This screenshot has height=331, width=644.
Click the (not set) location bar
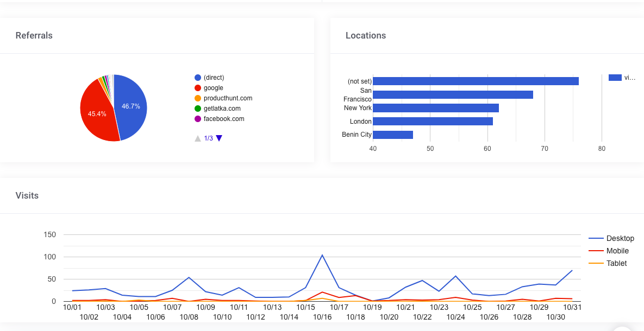pyautogui.click(x=476, y=81)
